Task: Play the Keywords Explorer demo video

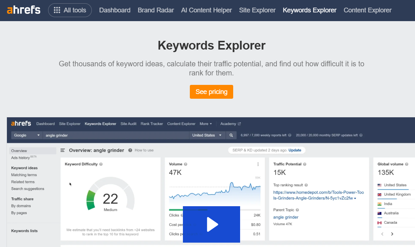Action: pyautogui.click(x=211, y=224)
